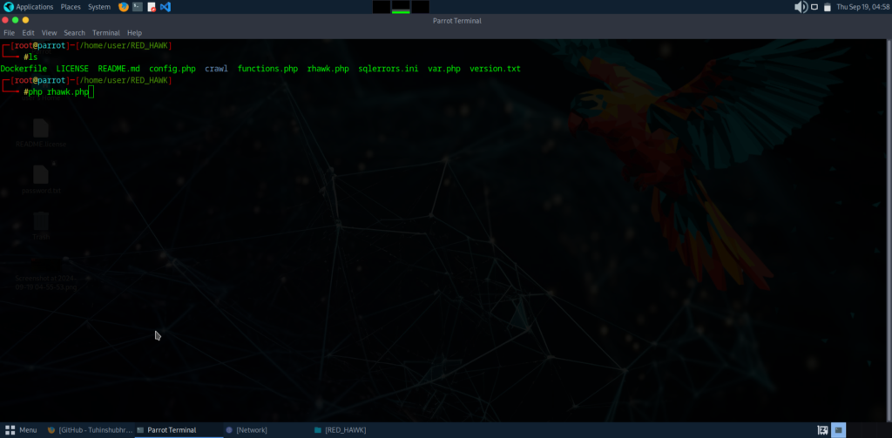Open the Menu button in bottom taskbar

point(21,430)
